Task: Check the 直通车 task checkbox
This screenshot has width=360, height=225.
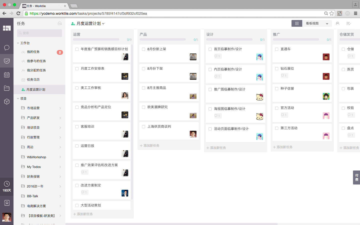Action: tap(277, 49)
